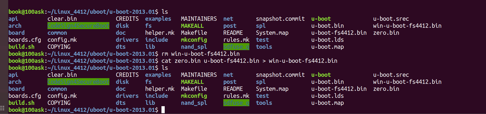Click the 'rm win-u-boot-fs4412.bin' command text
Viewport: 486px width, 114px height.
coord(201,54)
